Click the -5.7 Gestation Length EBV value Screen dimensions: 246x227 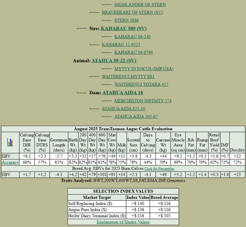point(59,156)
